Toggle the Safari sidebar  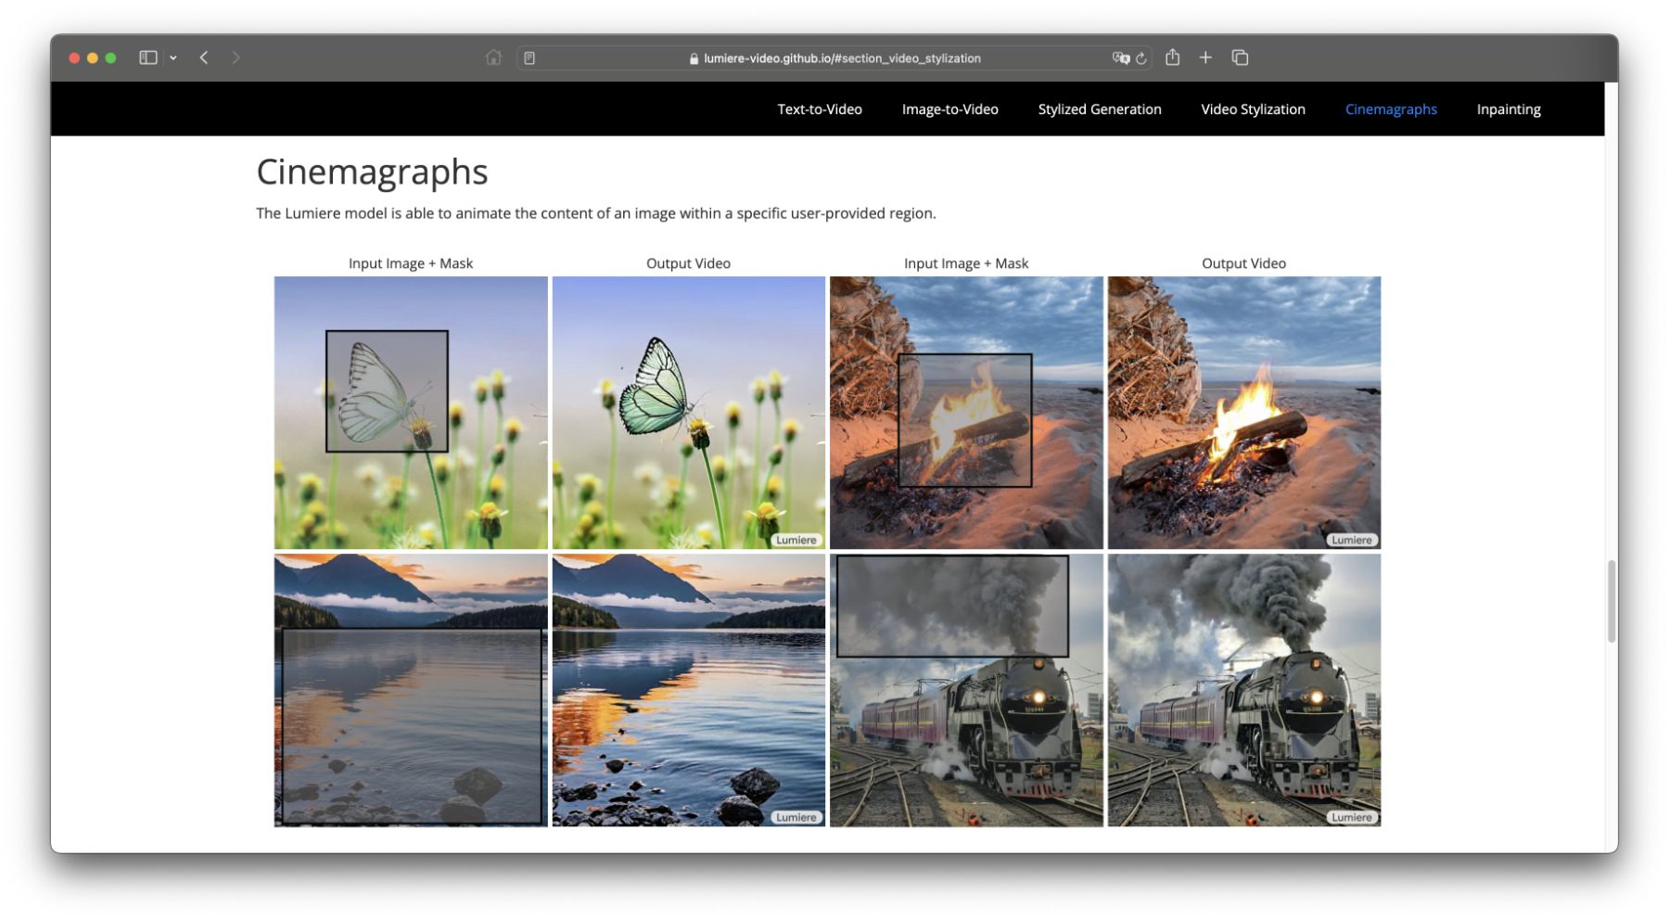[x=147, y=57]
